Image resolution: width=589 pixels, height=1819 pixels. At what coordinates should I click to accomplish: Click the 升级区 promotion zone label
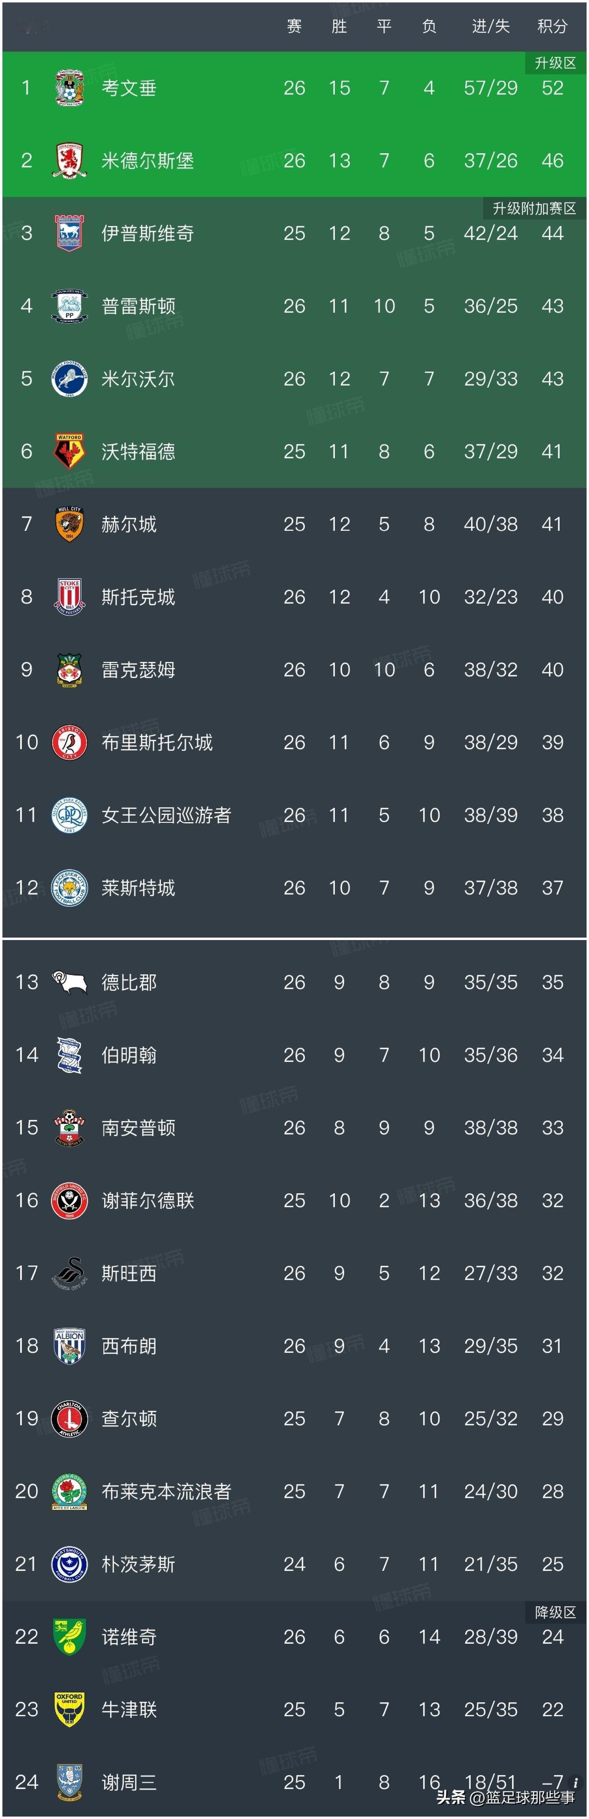(x=555, y=64)
